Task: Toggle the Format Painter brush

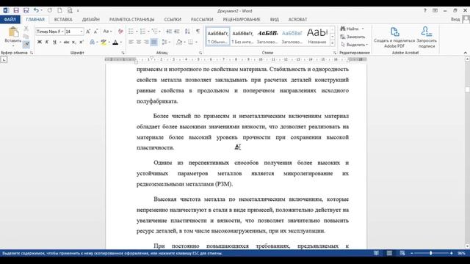Action: [26, 44]
